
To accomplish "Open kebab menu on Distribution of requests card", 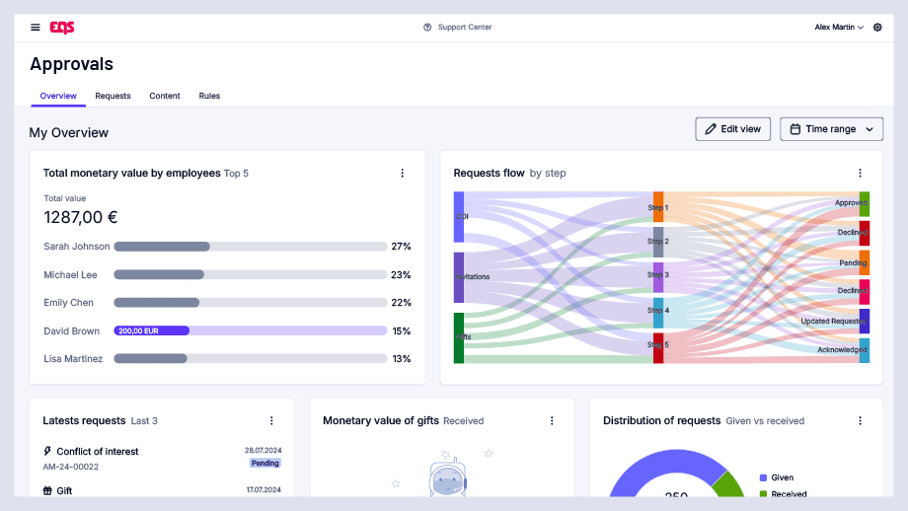I will click(860, 420).
